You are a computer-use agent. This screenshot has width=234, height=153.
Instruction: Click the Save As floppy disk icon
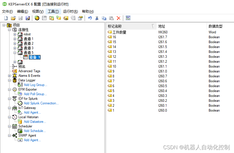point(28,18)
